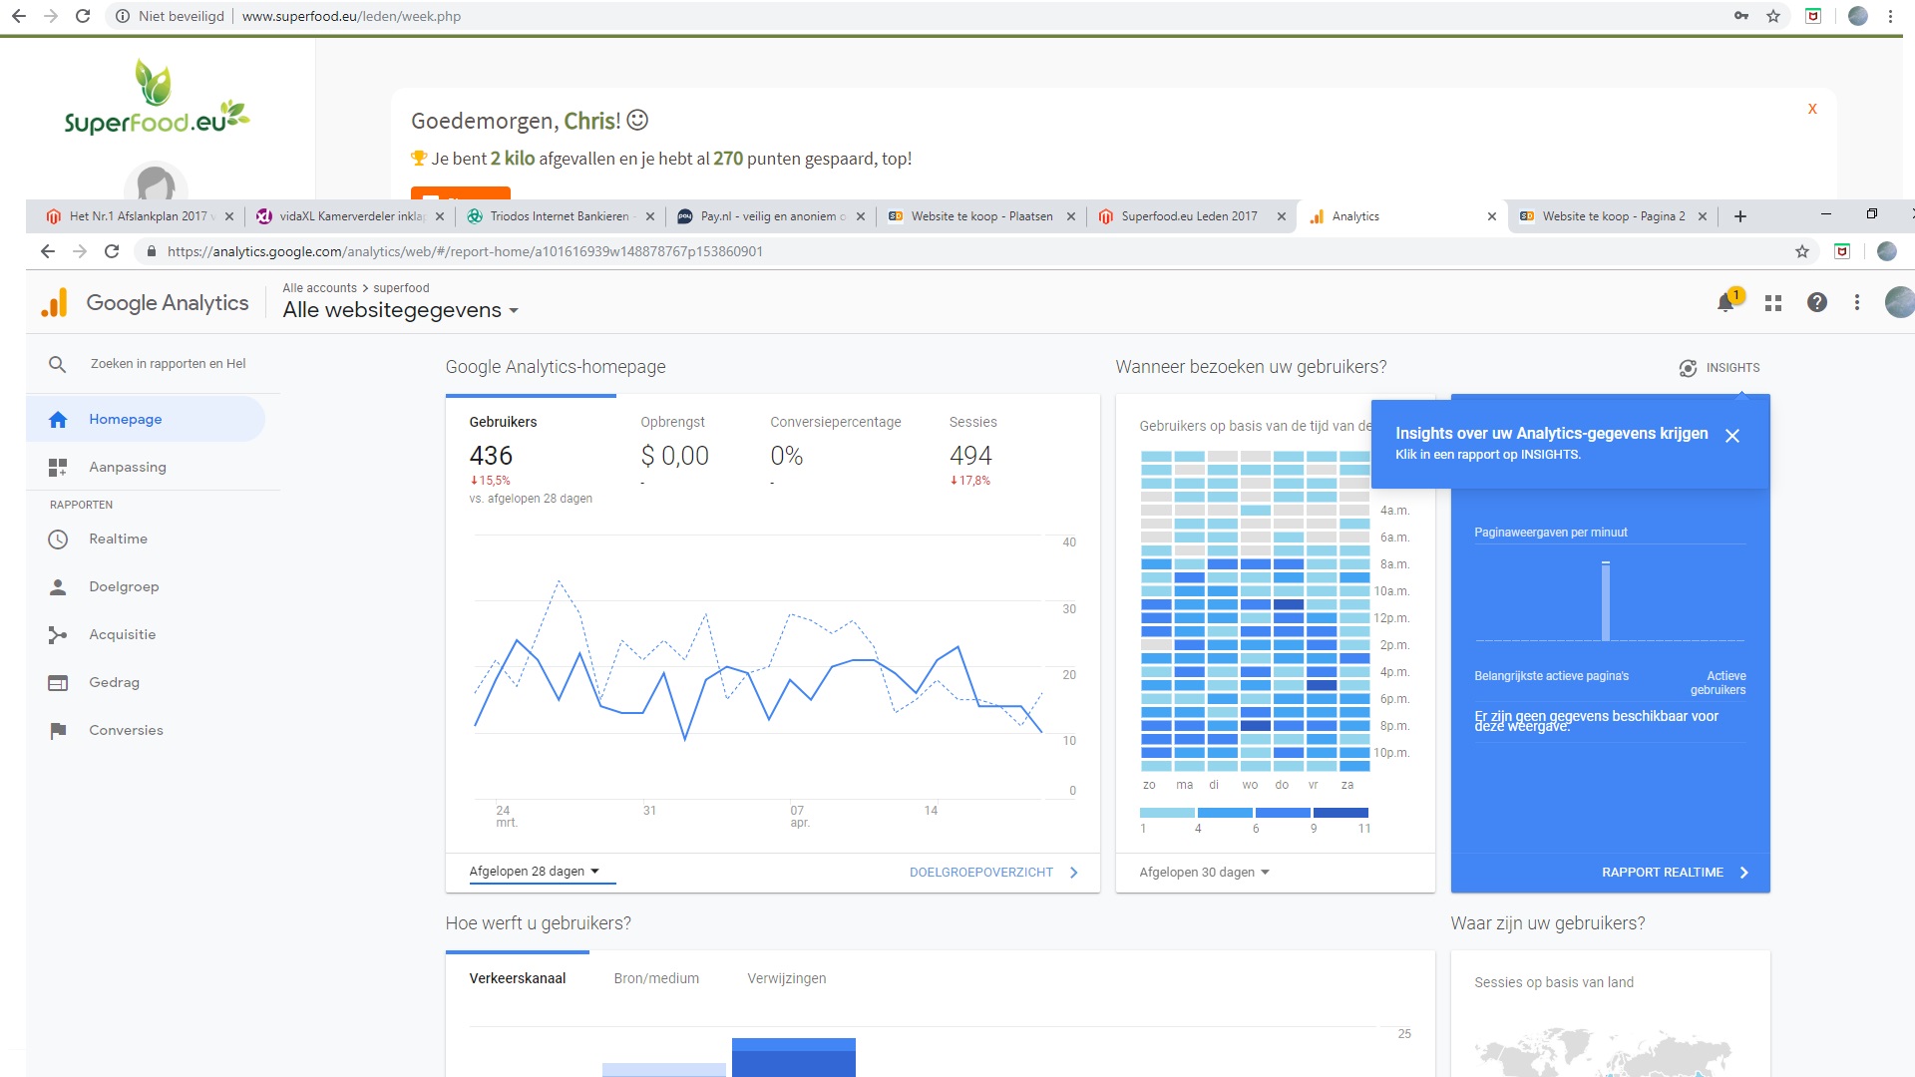Viewport: 1915px width, 1077px height.
Task: Click the Paginaweergaven per minuut bar chart
Action: click(1610, 600)
